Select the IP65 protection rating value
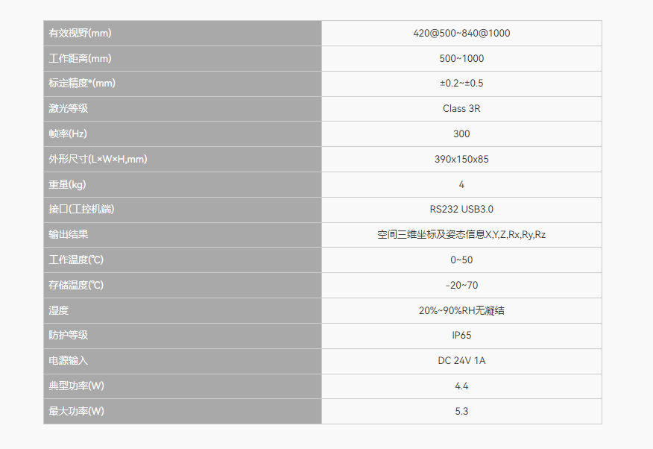This screenshot has width=653, height=449. point(461,336)
